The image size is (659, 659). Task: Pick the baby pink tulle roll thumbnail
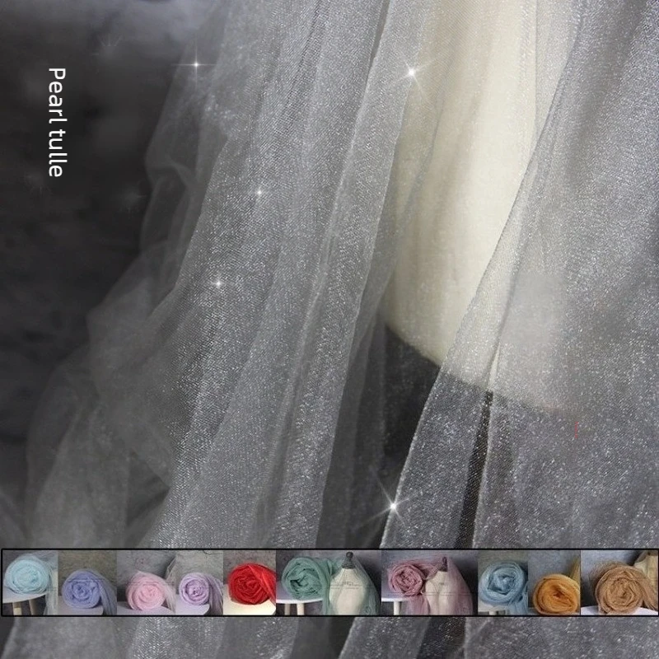point(146,582)
